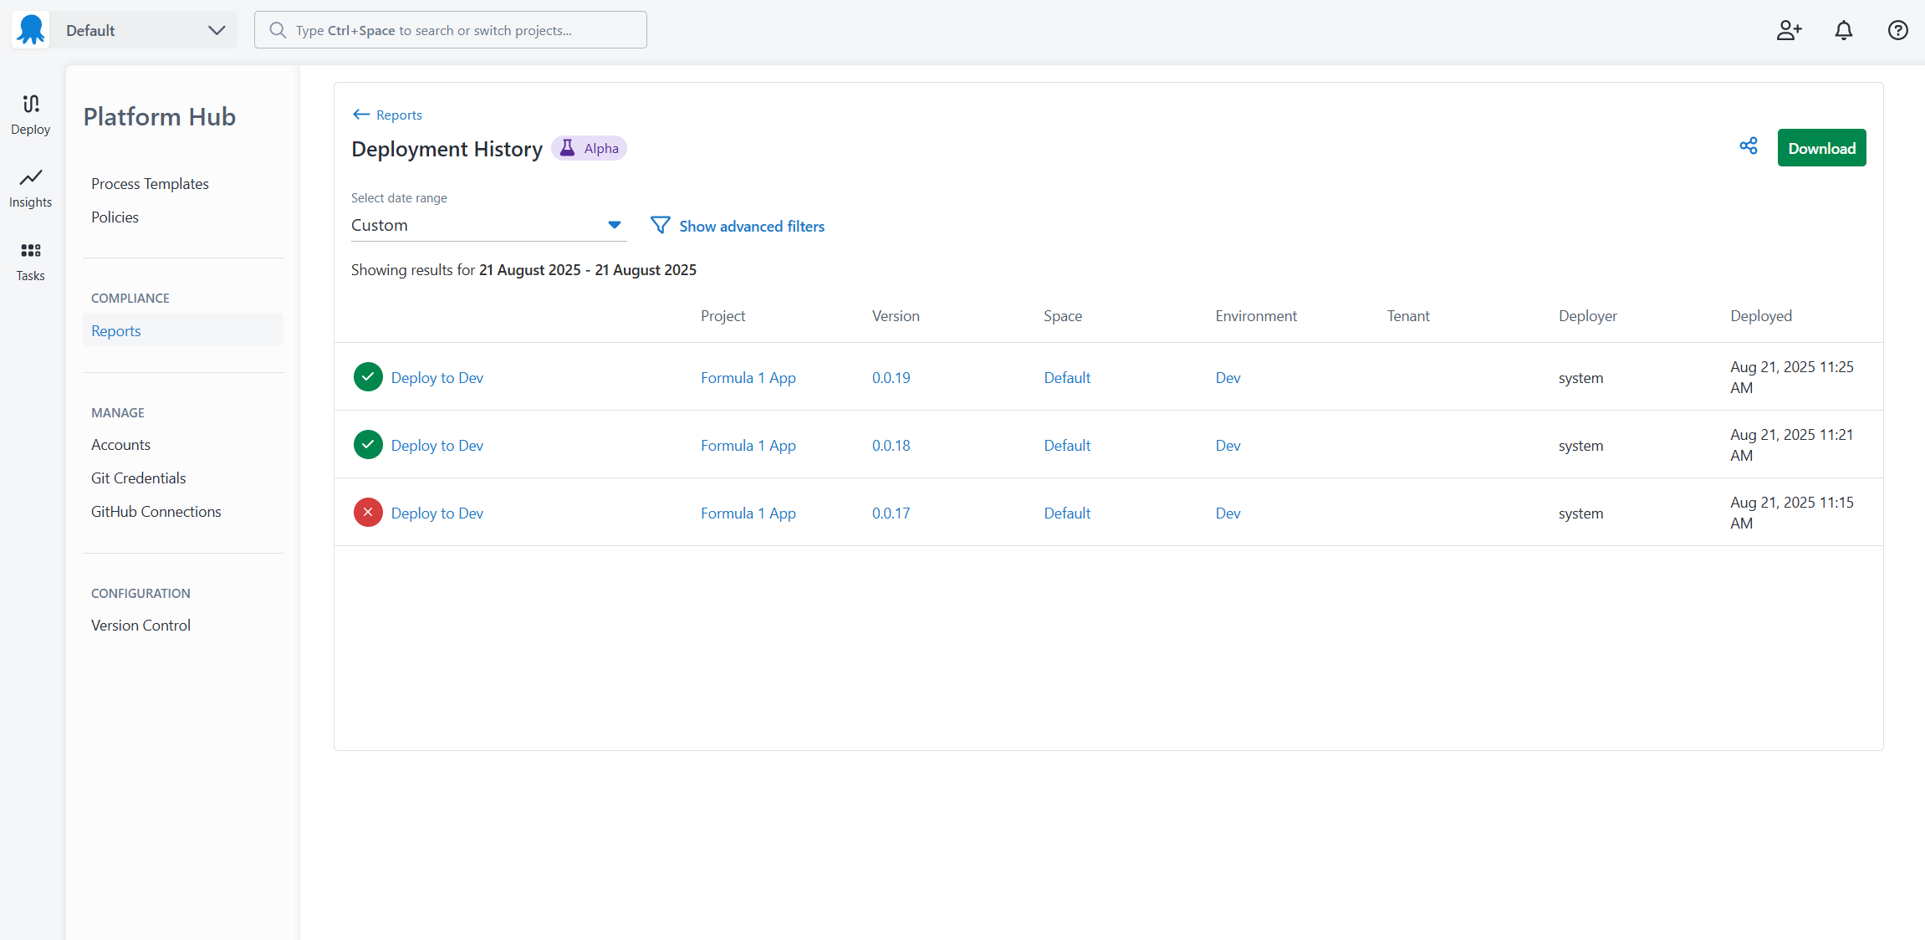Open GitHub Connections under Manage
1925x940 pixels.
pos(156,512)
